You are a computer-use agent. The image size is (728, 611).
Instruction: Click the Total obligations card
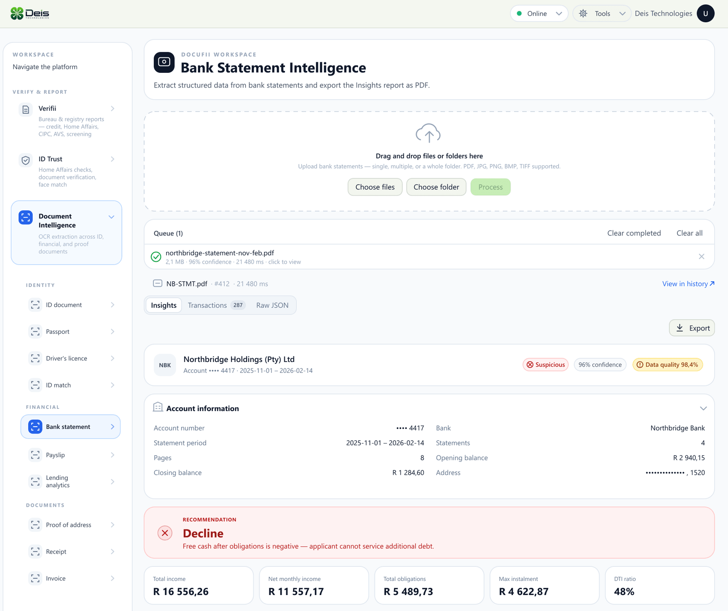(429, 586)
